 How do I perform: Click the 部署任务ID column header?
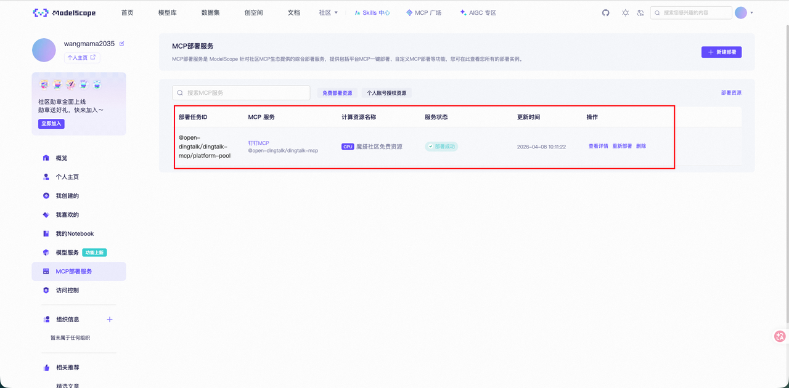pyautogui.click(x=193, y=117)
